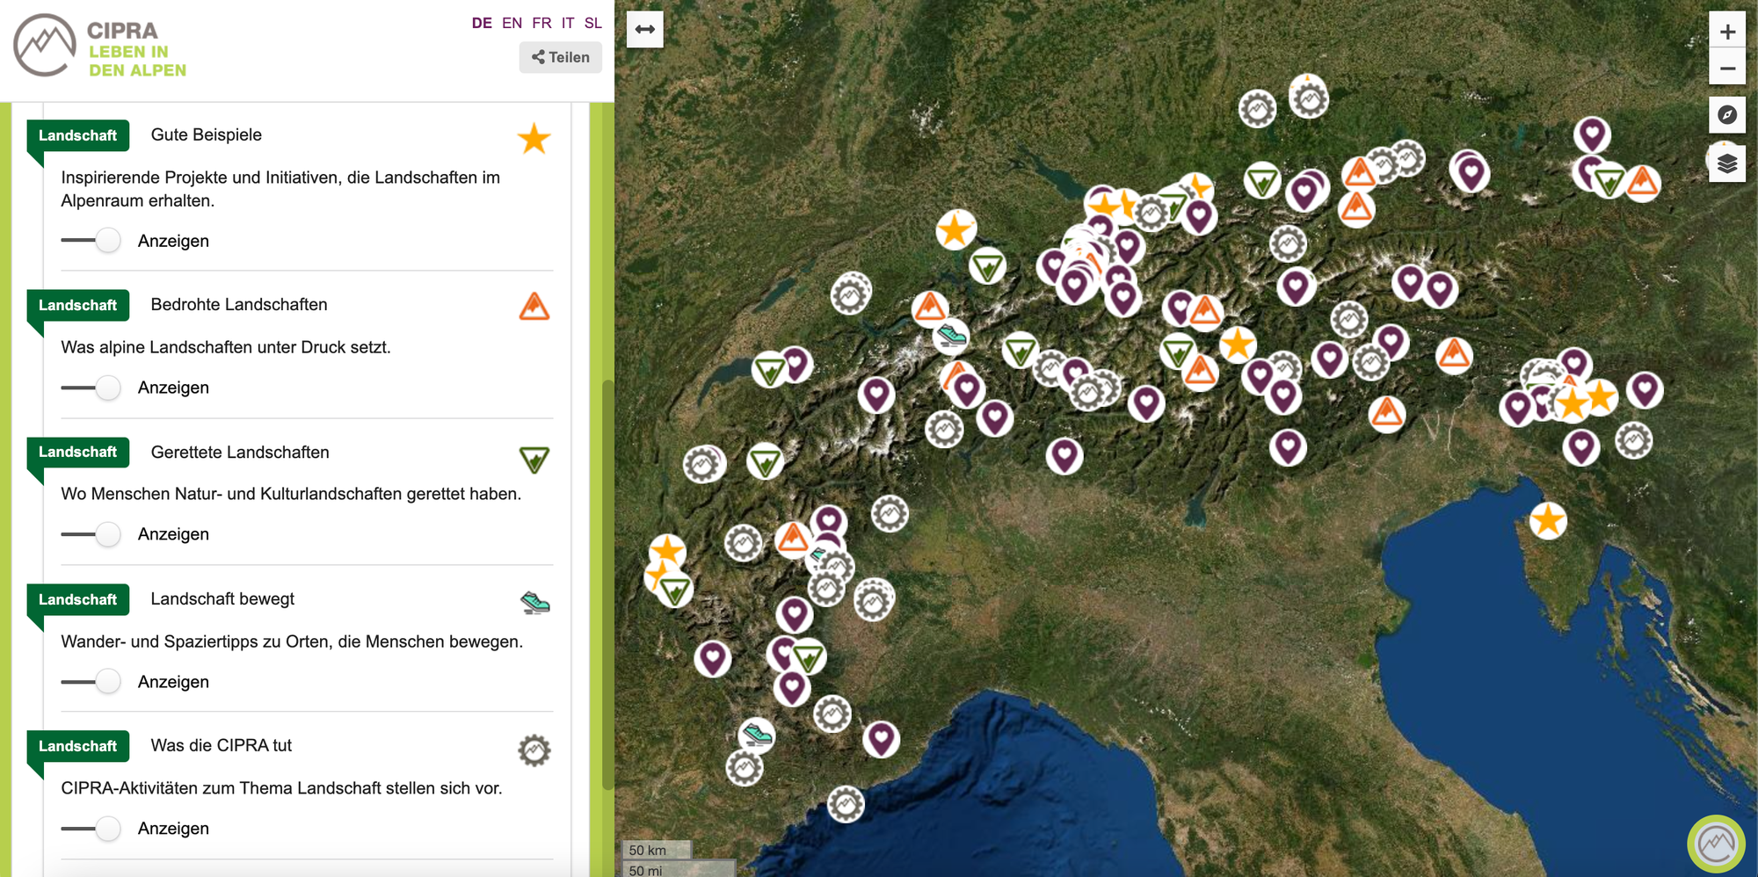
Task: Open the map layers switcher
Action: click(1726, 163)
